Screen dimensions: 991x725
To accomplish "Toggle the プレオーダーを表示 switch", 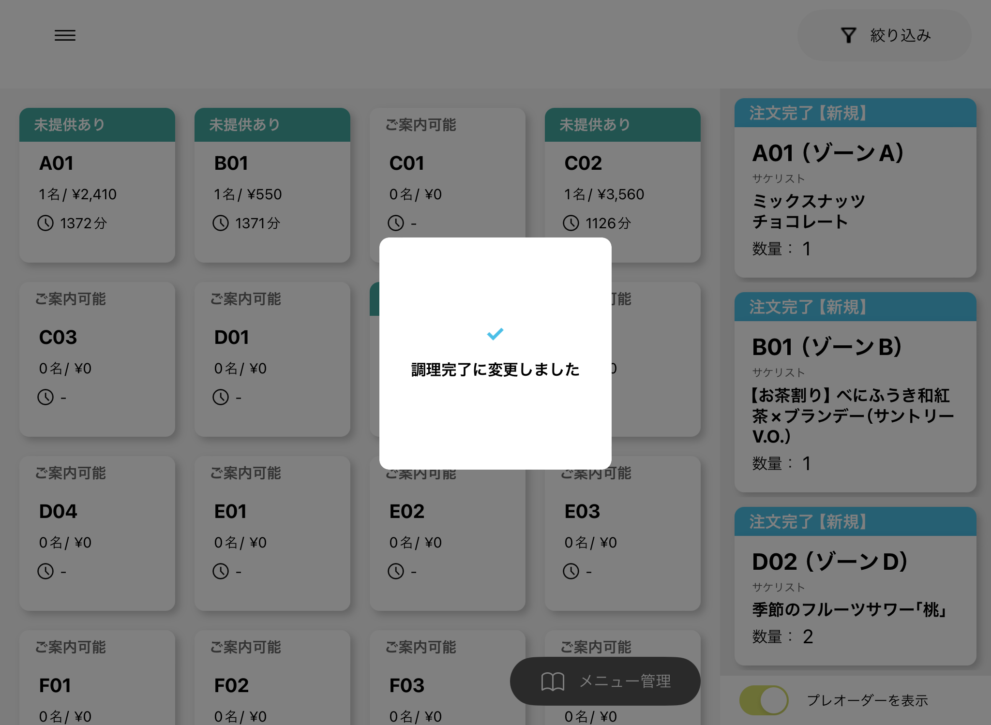I will (x=764, y=700).
